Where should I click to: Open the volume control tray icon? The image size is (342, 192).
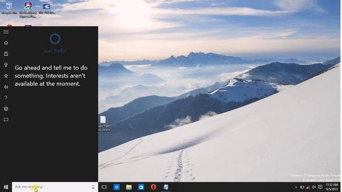coord(314,187)
